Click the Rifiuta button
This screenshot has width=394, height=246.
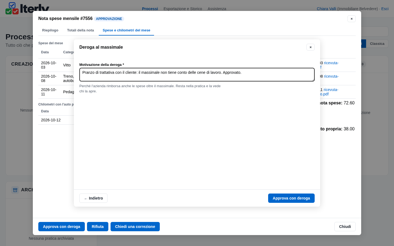click(98, 227)
